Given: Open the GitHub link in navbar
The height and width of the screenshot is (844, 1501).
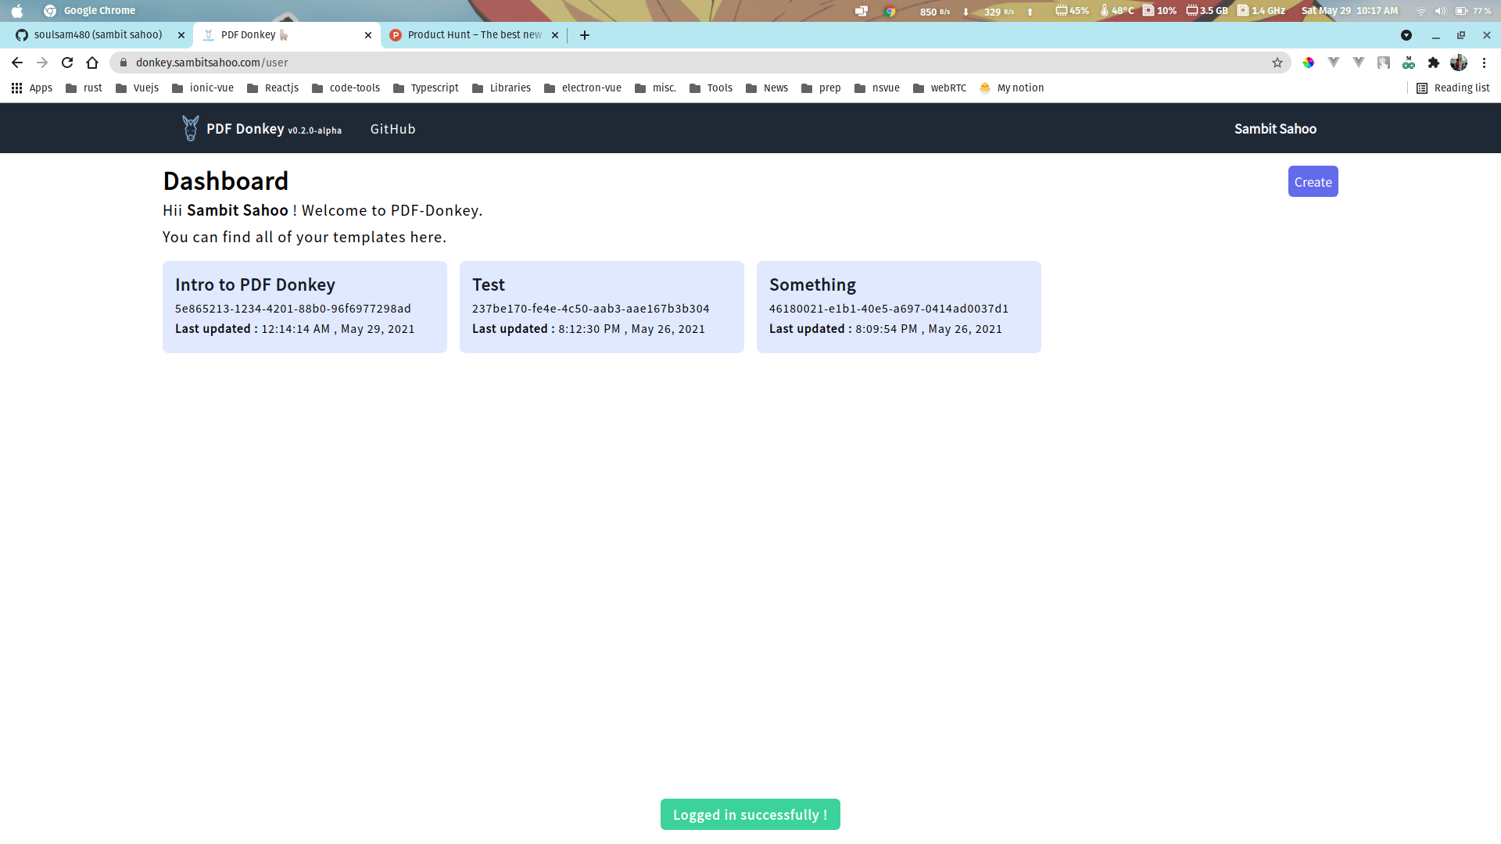Looking at the screenshot, I should pyautogui.click(x=392, y=129).
